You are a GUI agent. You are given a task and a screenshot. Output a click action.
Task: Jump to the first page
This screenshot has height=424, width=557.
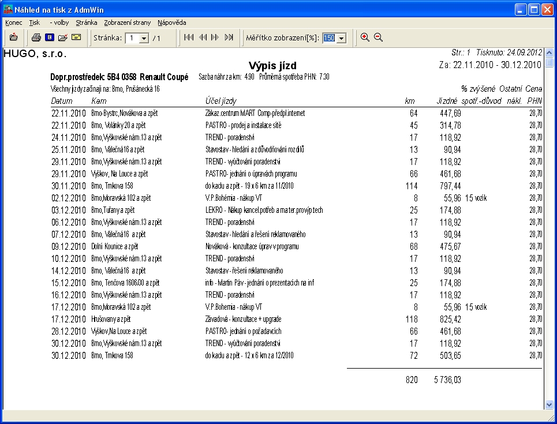coord(189,37)
